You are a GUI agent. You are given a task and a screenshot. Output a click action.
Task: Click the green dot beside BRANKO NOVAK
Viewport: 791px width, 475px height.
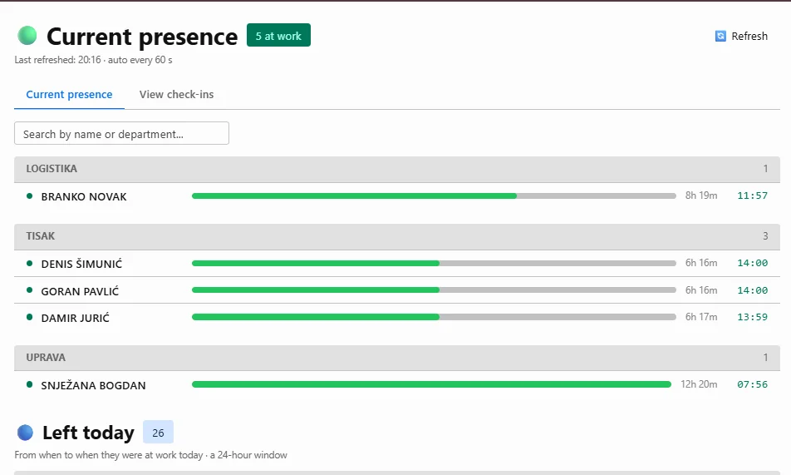[x=29, y=196]
